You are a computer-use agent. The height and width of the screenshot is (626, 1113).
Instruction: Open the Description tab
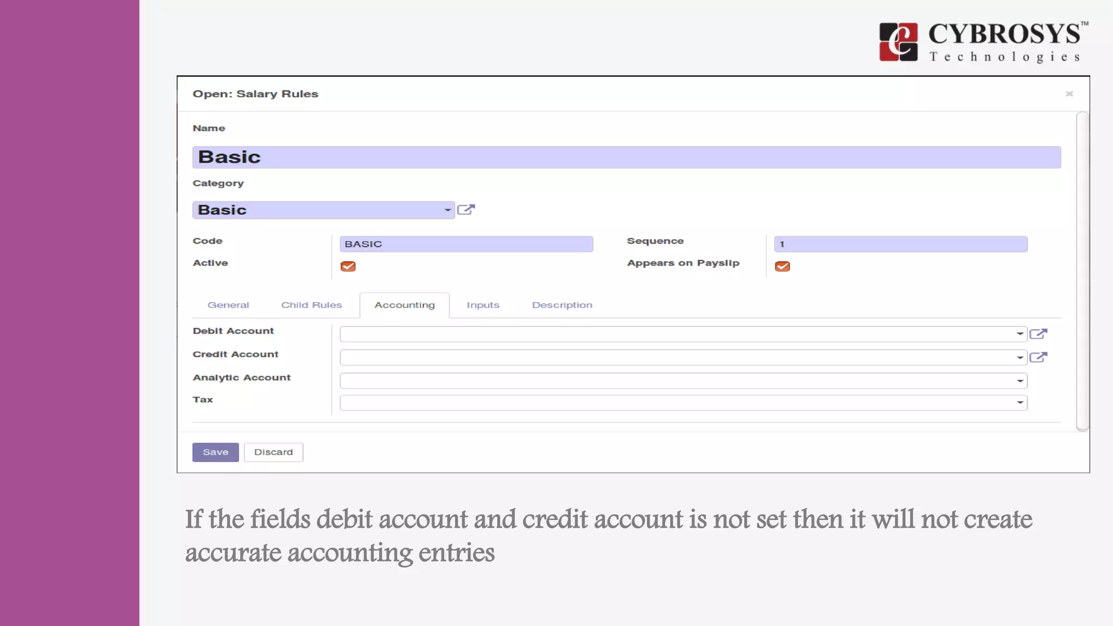562,305
